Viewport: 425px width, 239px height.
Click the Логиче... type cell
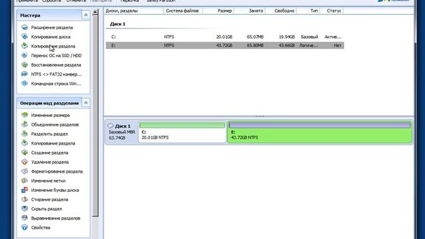[309, 46]
